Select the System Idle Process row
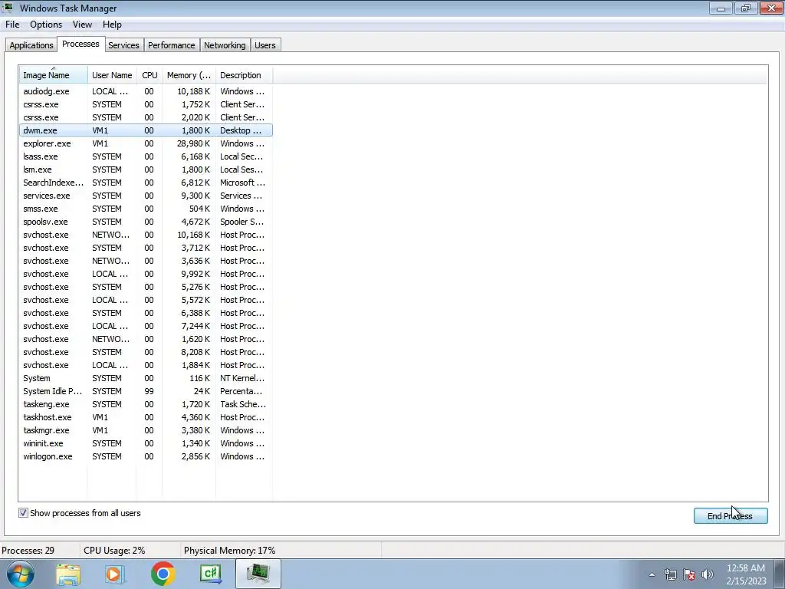 point(146,390)
